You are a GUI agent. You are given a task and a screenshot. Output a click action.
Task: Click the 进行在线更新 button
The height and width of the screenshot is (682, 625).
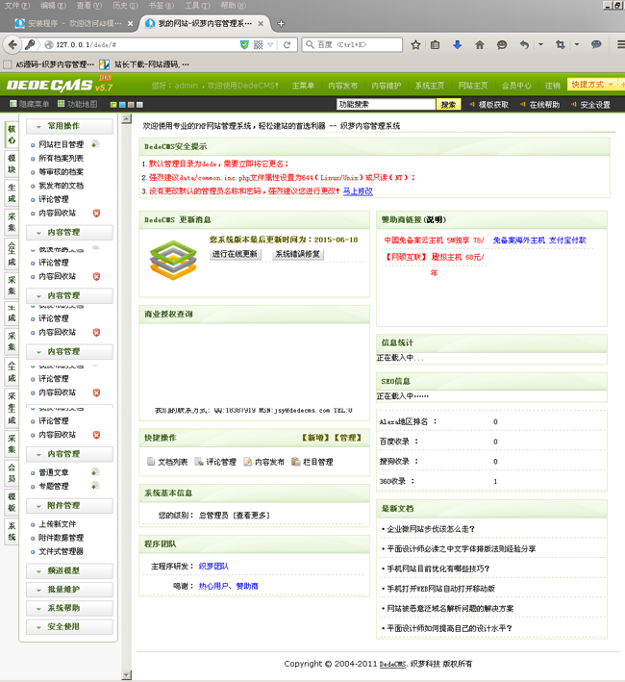point(235,254)
